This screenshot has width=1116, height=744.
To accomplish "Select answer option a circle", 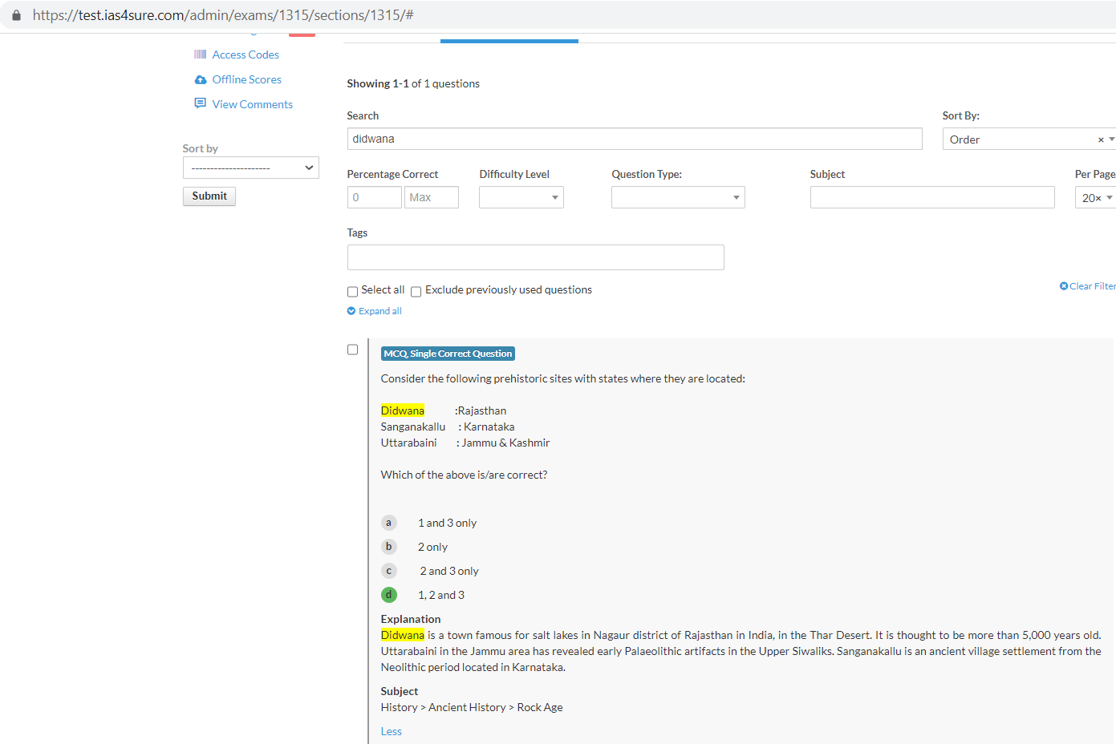I will [389, 523].
